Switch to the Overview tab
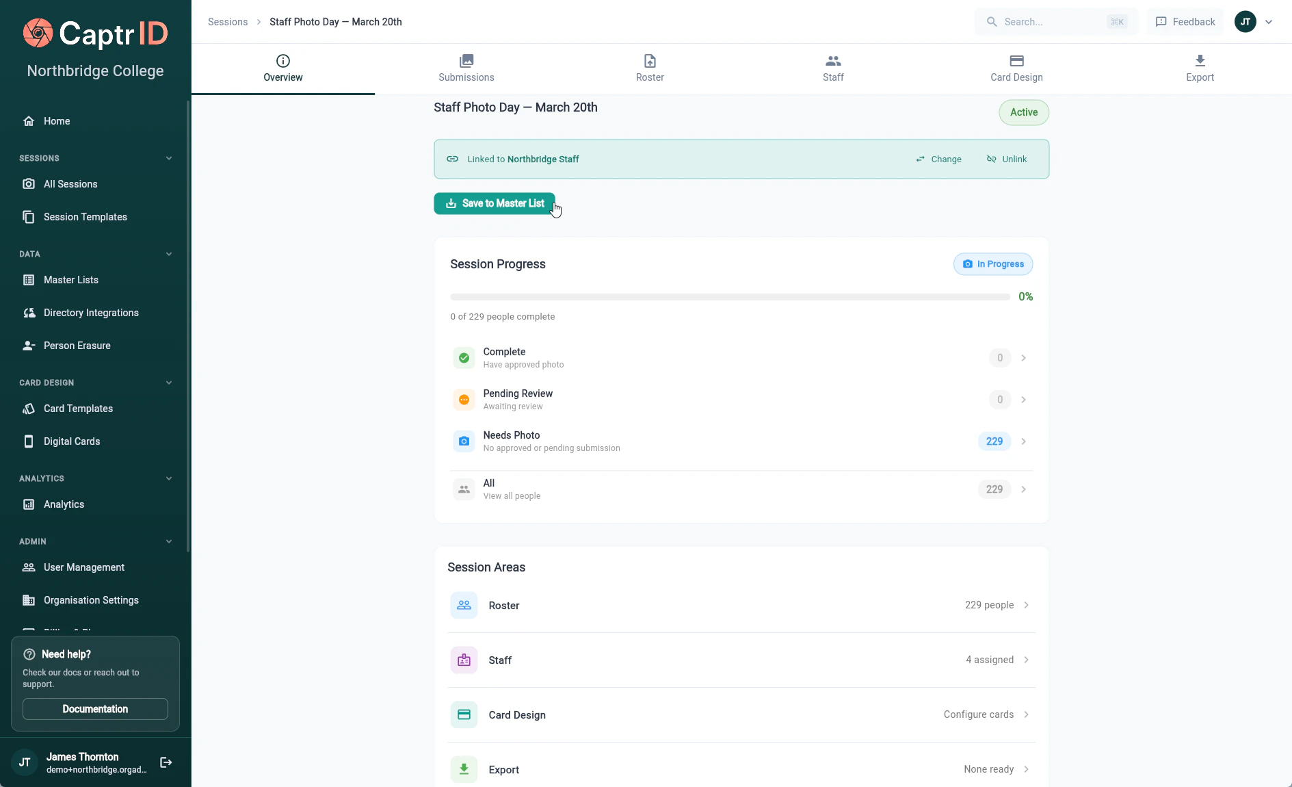The width and height of the screenshot is (1292, 787). [283, 69]
